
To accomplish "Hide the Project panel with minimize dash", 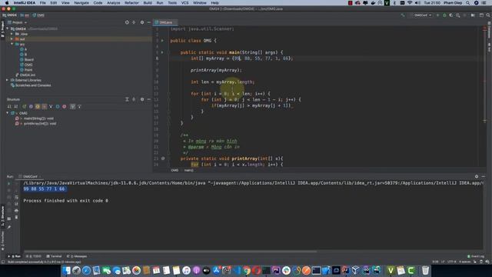I will [148, 22].
